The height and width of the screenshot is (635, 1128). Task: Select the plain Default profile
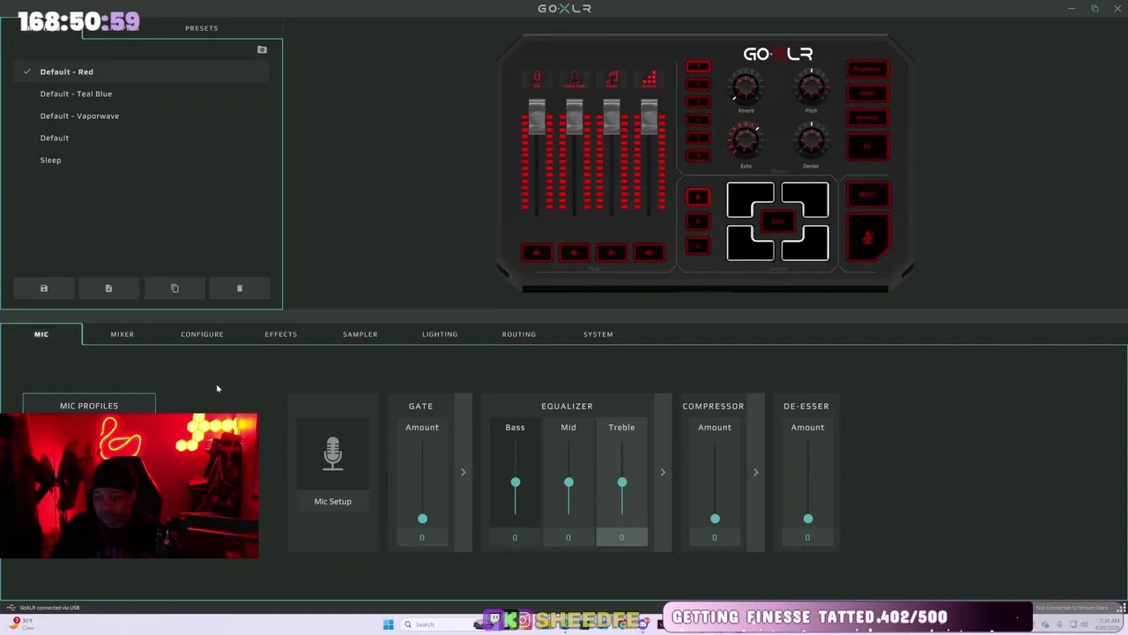tap(142, 138)
